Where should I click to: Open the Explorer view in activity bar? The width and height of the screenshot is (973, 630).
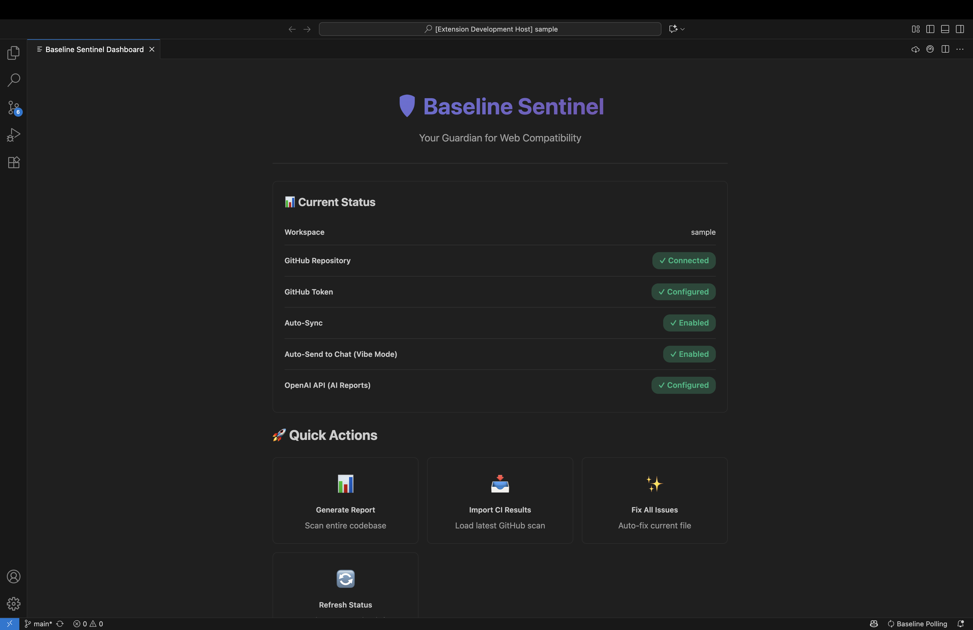point(13,53)
